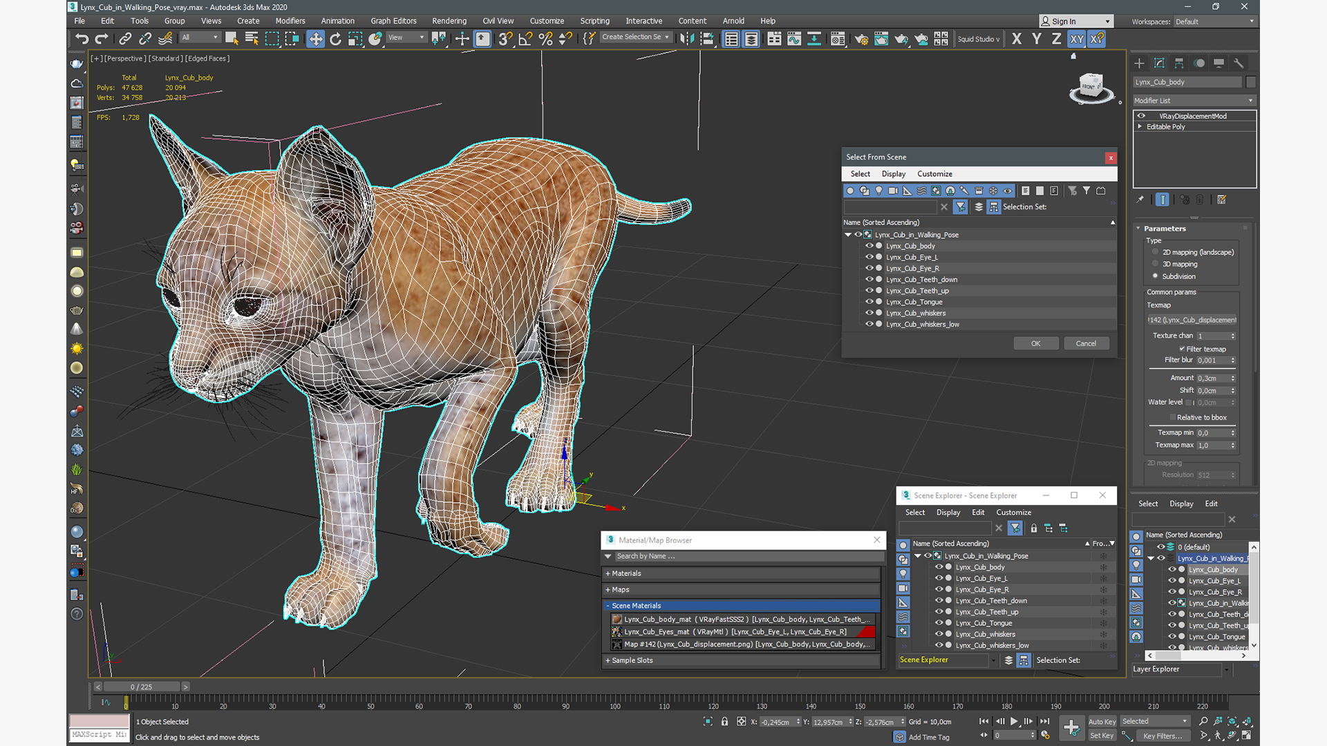Click the Set Key button

[1102, 736]
